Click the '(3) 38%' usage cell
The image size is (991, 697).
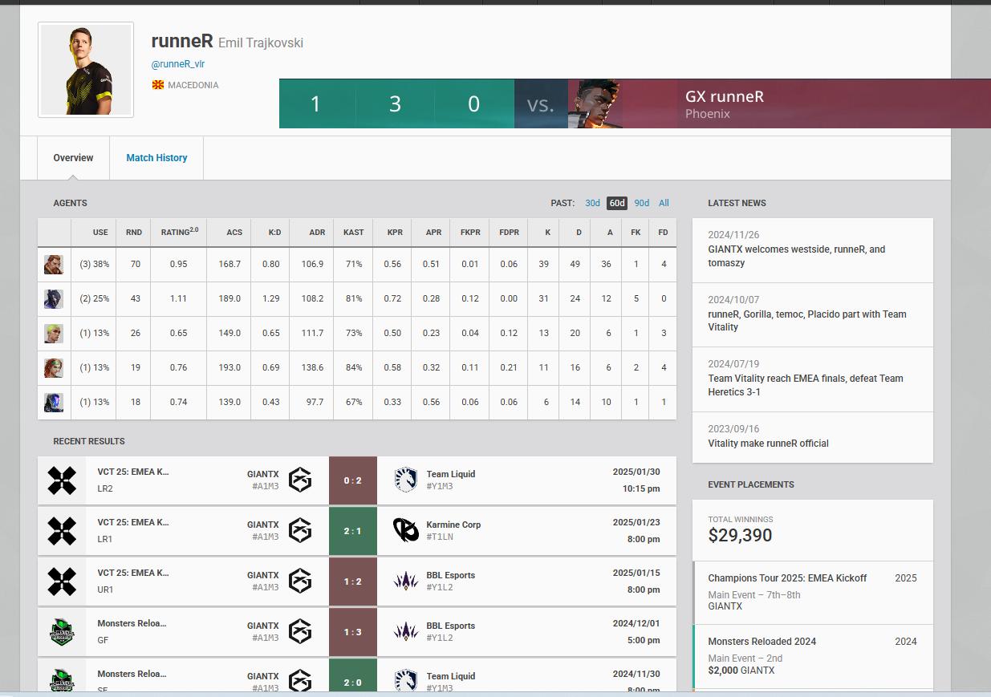(94, 264)
